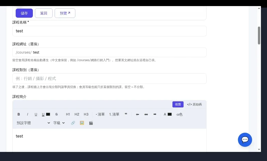Center align text double-arrow icon
267x161 pixels.
[x=146, y=114]
